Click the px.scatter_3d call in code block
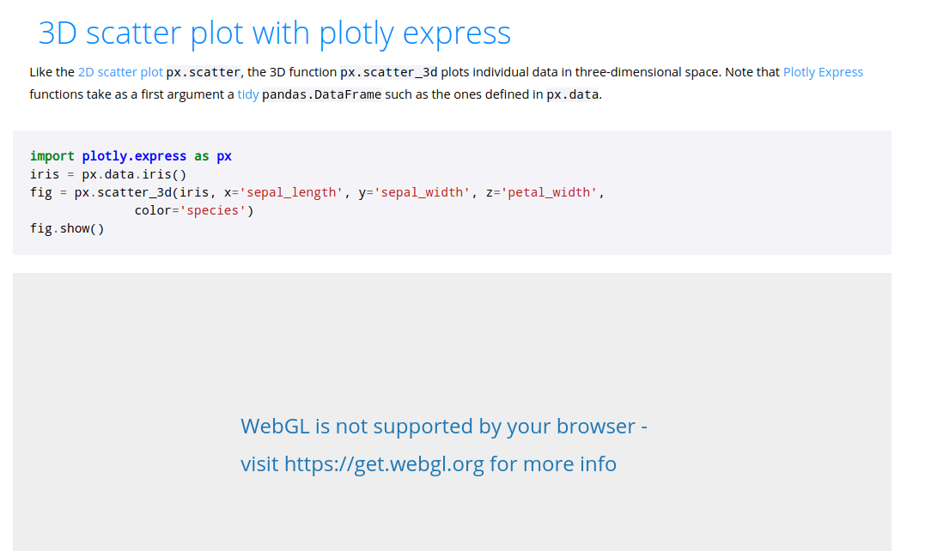This screenshot has height=551, width=925. [123, 193]
